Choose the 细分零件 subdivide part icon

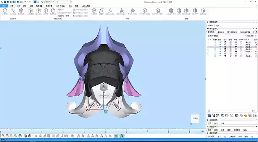[x=195, y=12]
